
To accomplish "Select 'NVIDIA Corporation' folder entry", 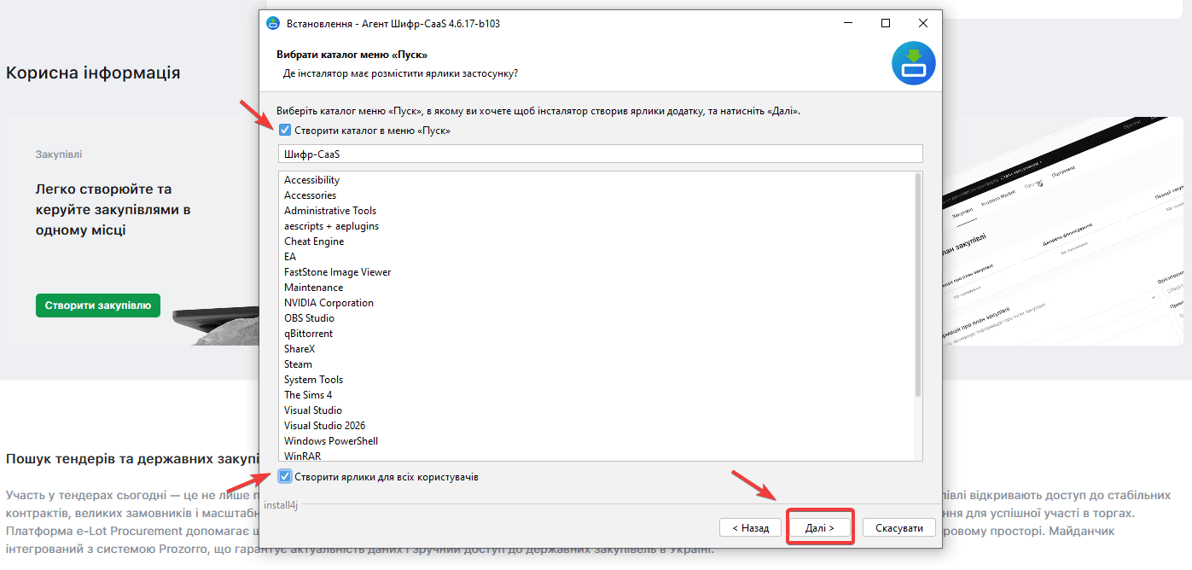I will pos(329,303).
